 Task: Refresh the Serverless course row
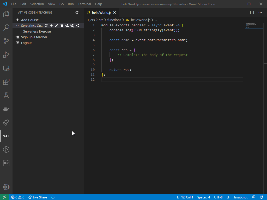point(46,26)
